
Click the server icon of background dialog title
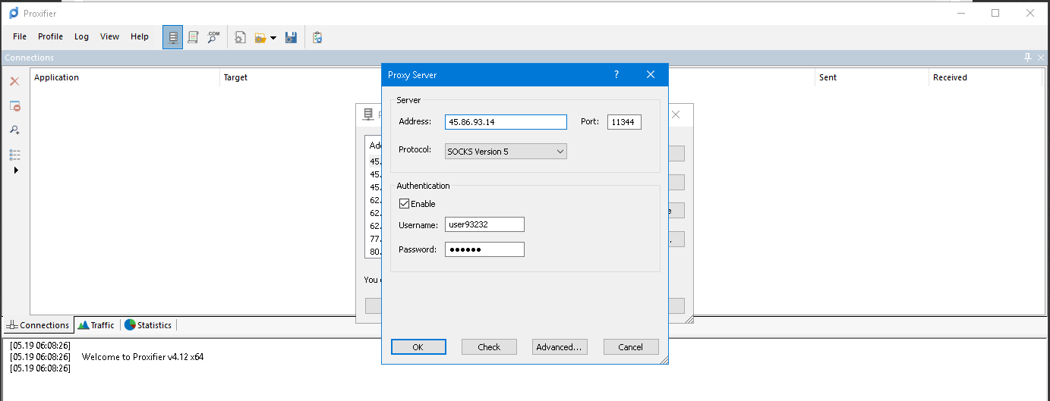369,114
